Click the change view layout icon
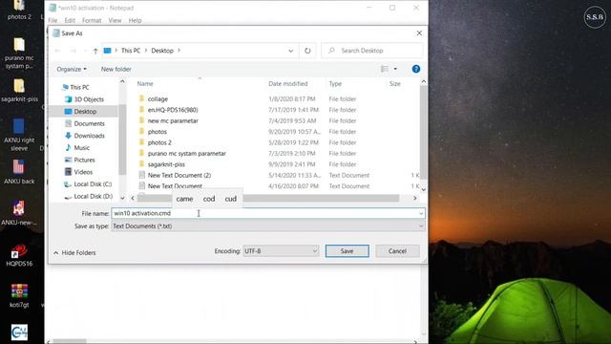 pyautogui.click(x=385, y=69)
